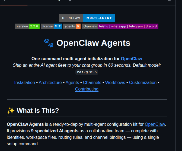This screenshot has height=151, width=182.
Task: Click the italic Ship an entire AI agent fleet line
Action: coord(87,65)
